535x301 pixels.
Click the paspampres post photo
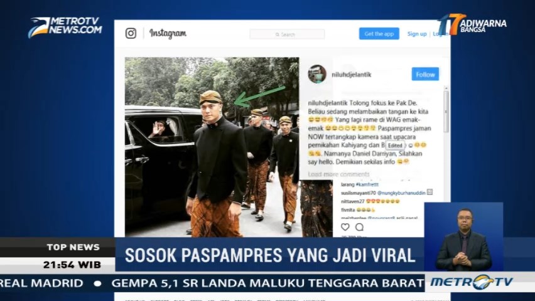(x=212, y=147)
